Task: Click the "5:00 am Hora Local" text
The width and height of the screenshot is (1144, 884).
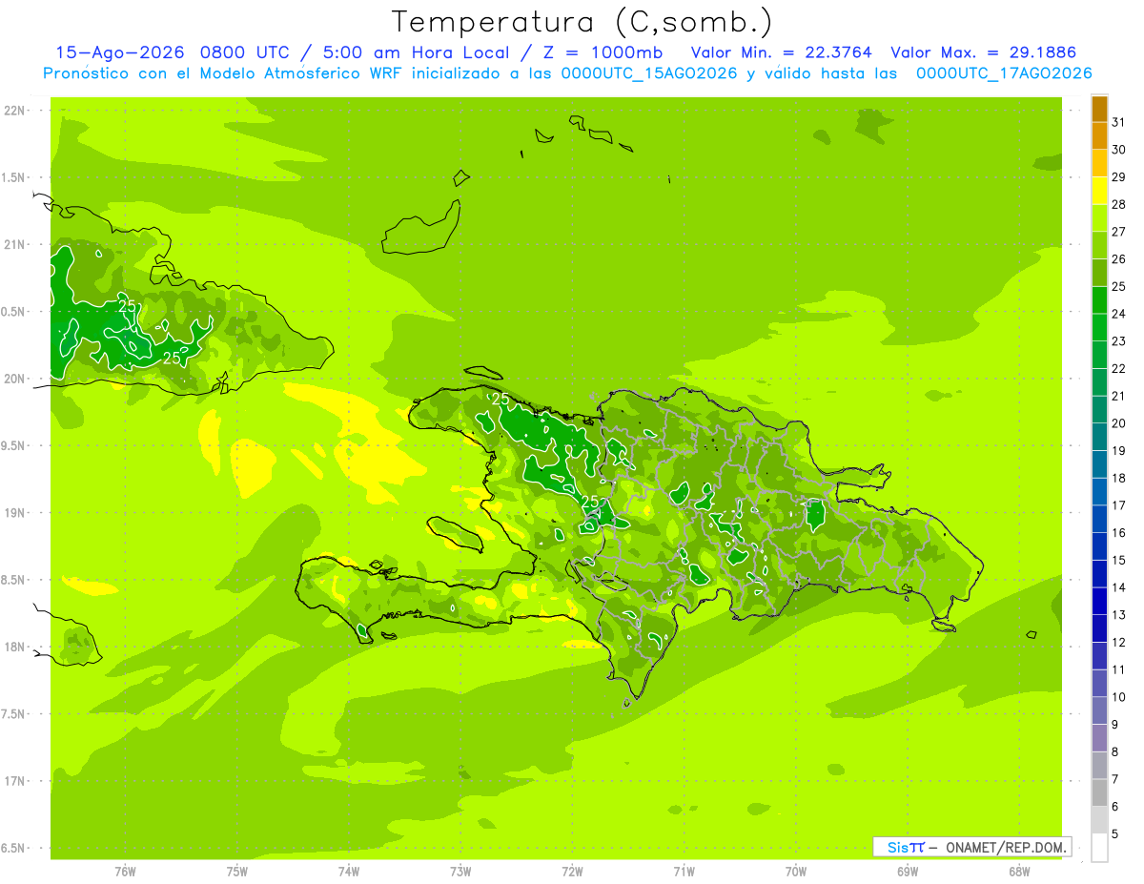Action: pos(415,52)
